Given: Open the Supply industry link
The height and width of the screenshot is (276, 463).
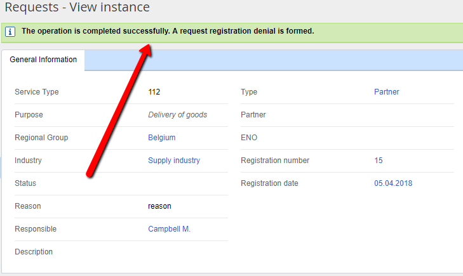Looking at the screenshot, I should [x=174, y=161].
